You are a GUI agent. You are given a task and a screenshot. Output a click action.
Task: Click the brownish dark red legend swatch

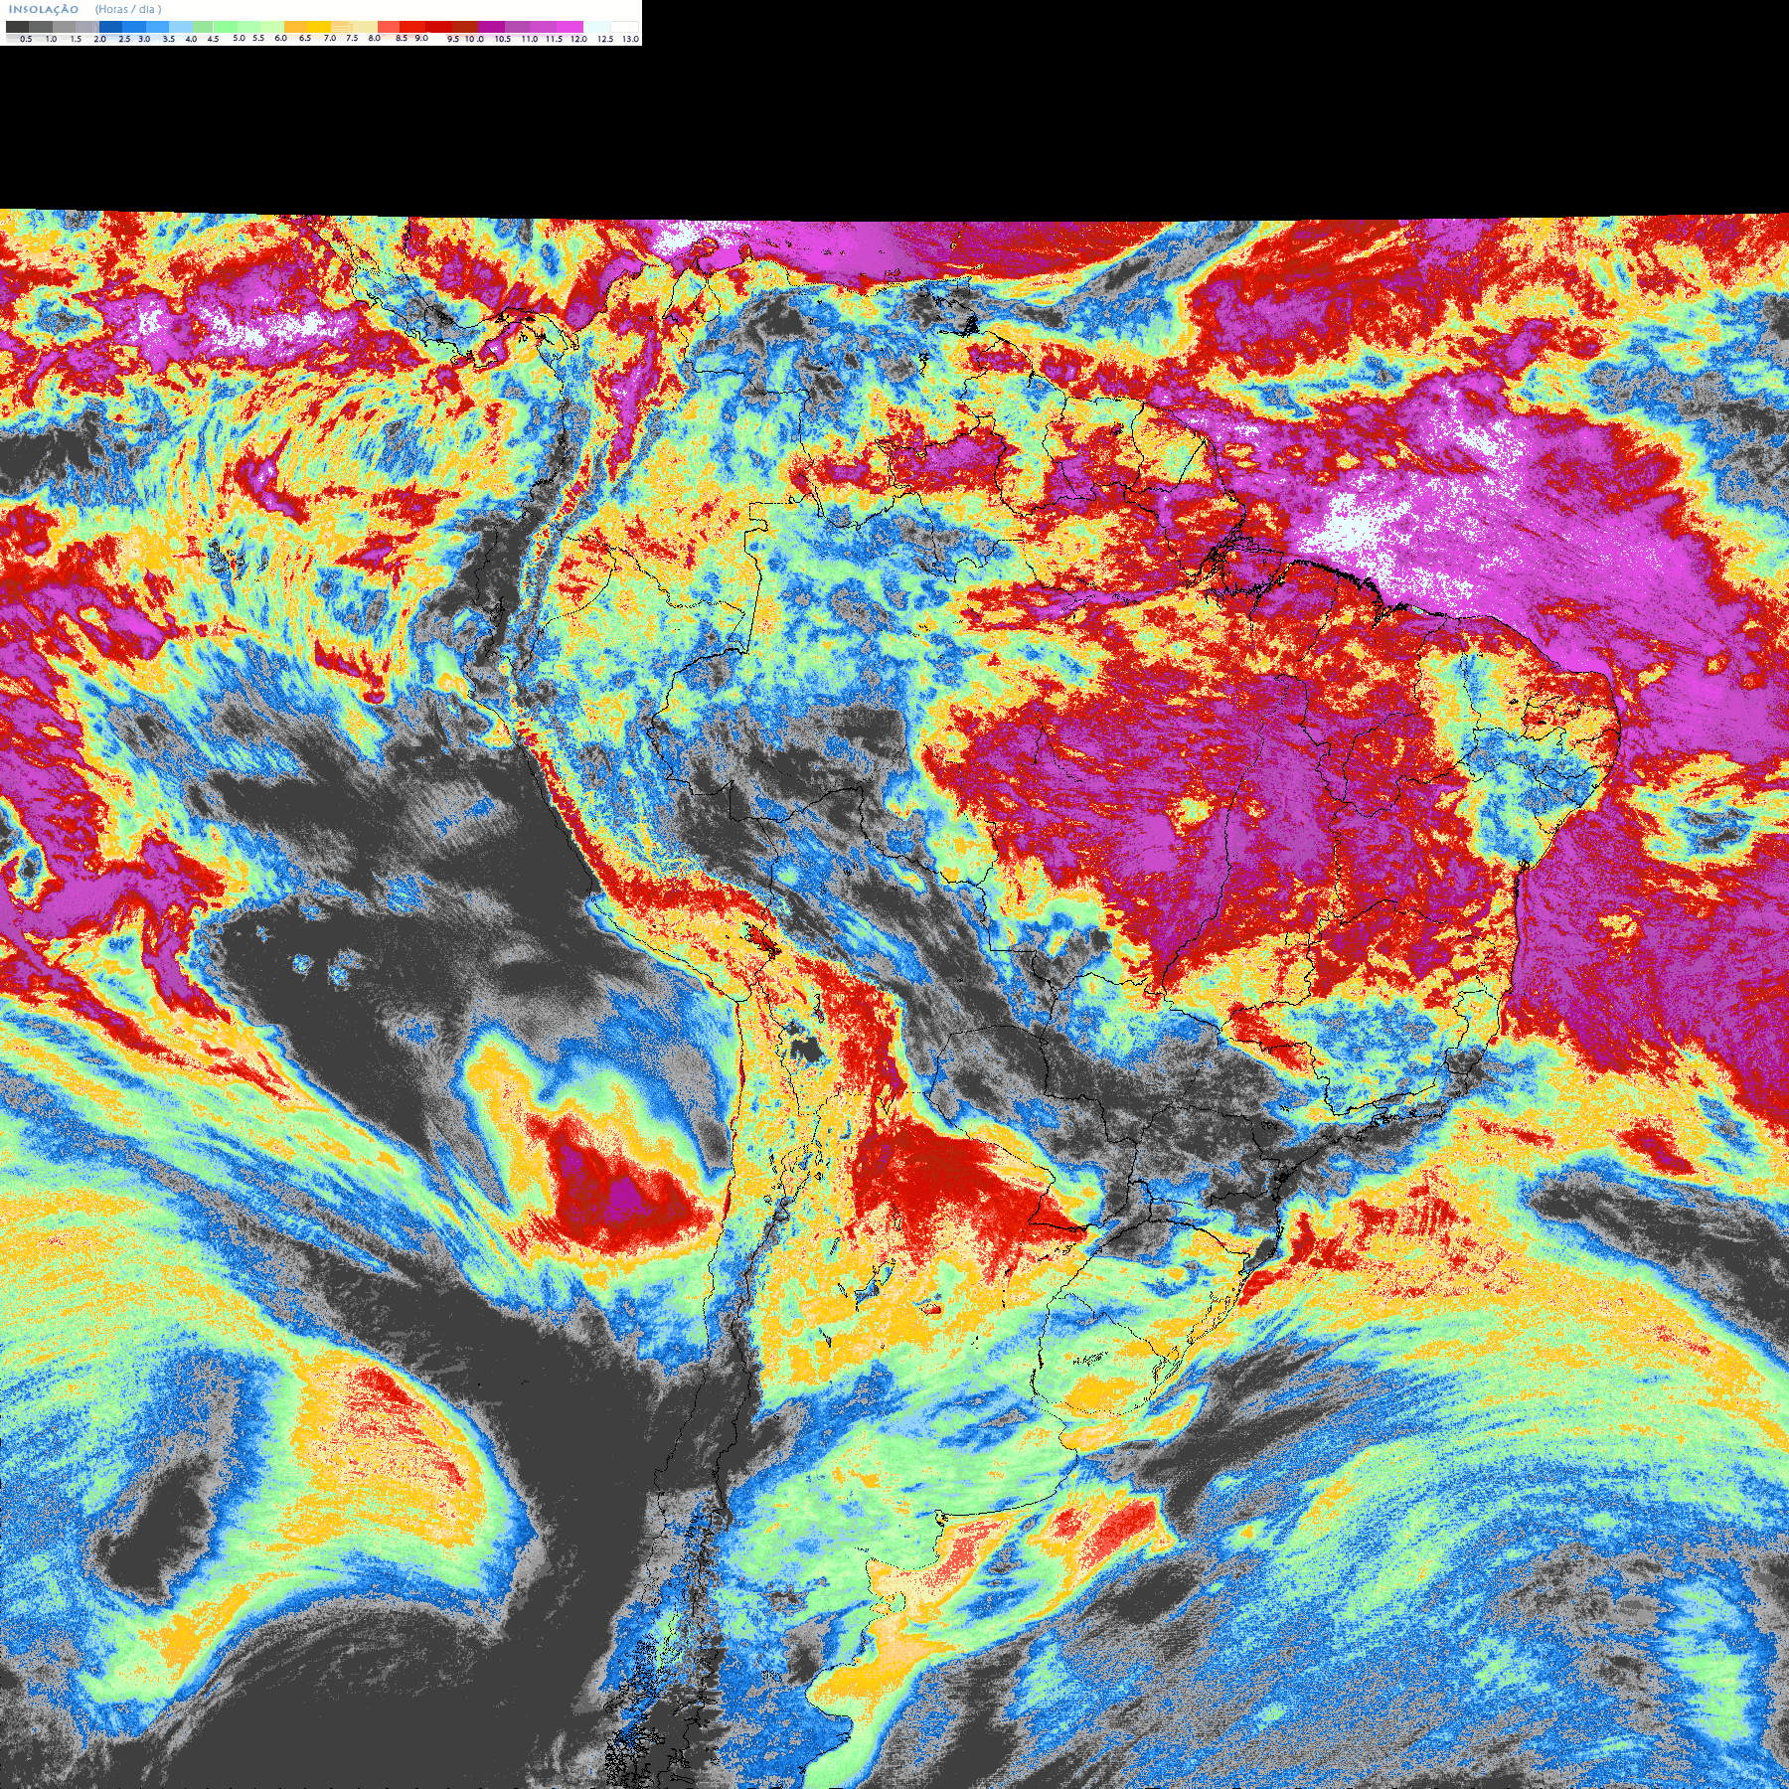[465, 27]
